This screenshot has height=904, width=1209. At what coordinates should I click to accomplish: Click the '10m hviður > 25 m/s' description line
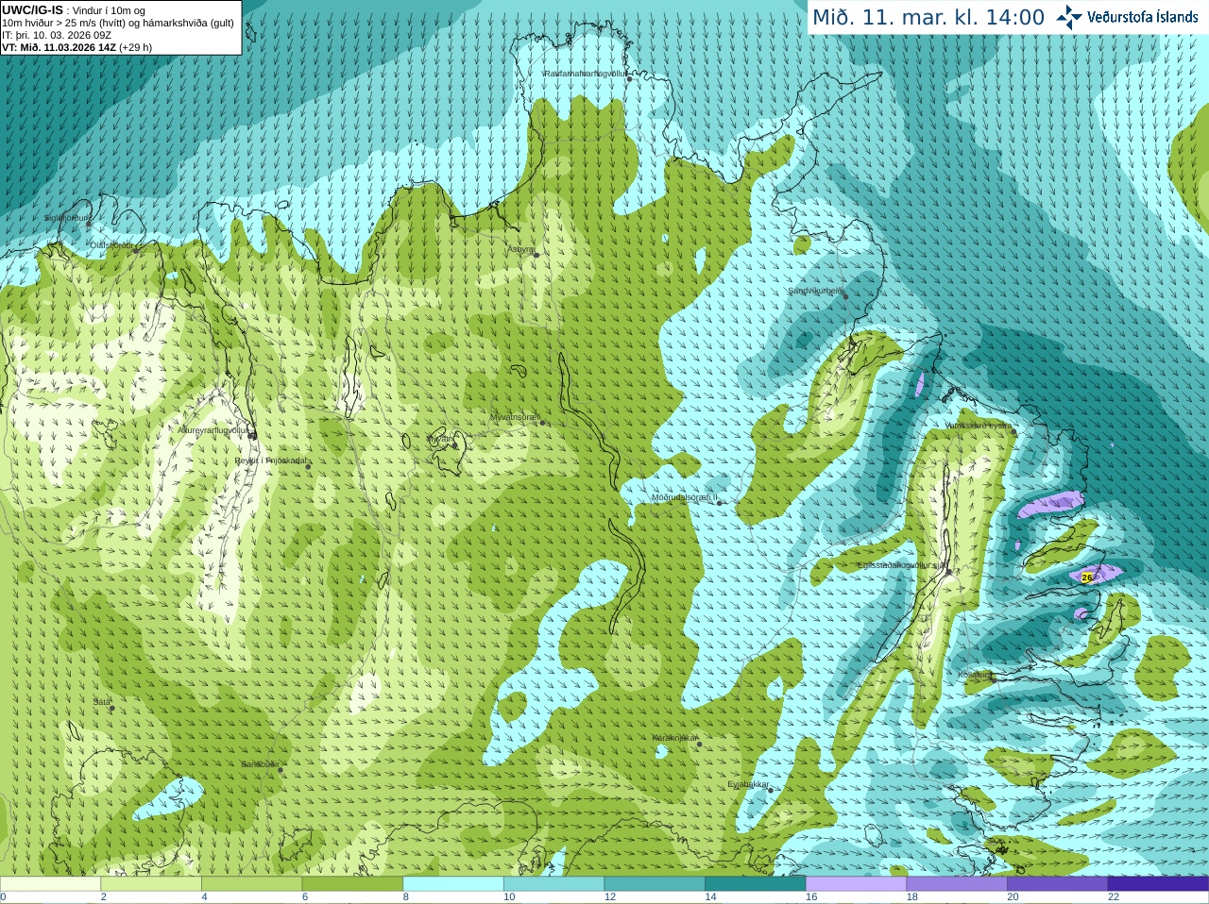coord(118,23)
